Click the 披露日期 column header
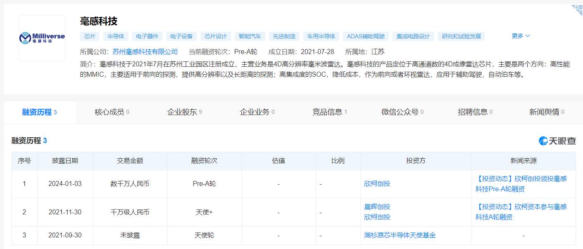 65,161
